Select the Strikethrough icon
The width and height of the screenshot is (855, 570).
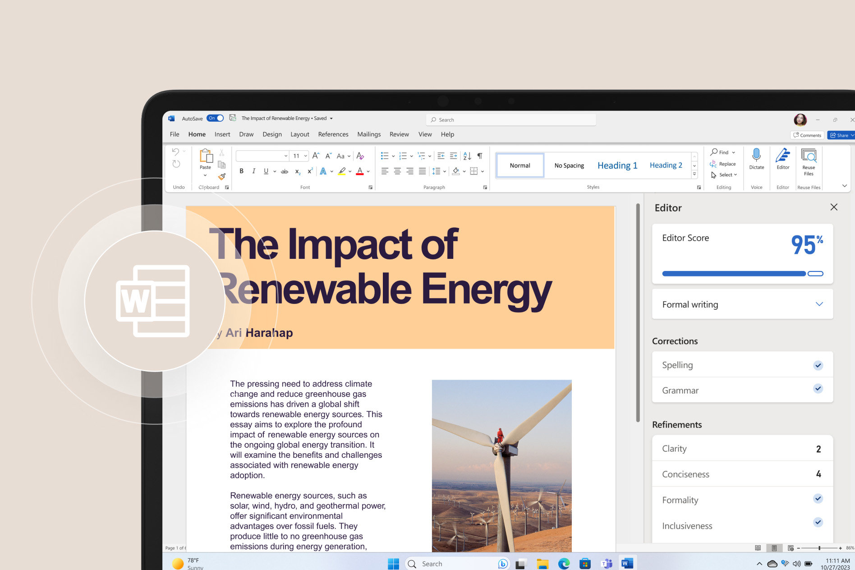(x=284, y=171)
